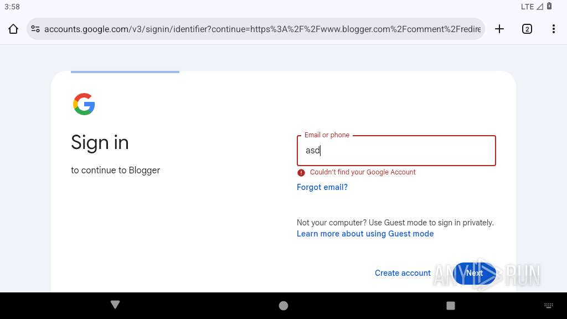Open a new tab with plus icon
567x319 pixels.
(499, 29)
